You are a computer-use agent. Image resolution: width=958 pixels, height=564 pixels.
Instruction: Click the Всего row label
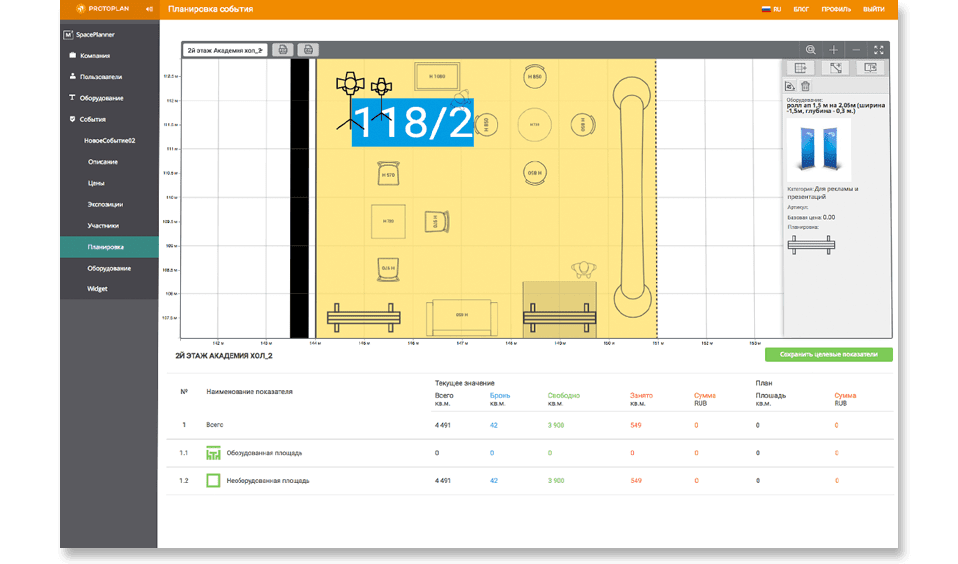click(x=215, y=425)
